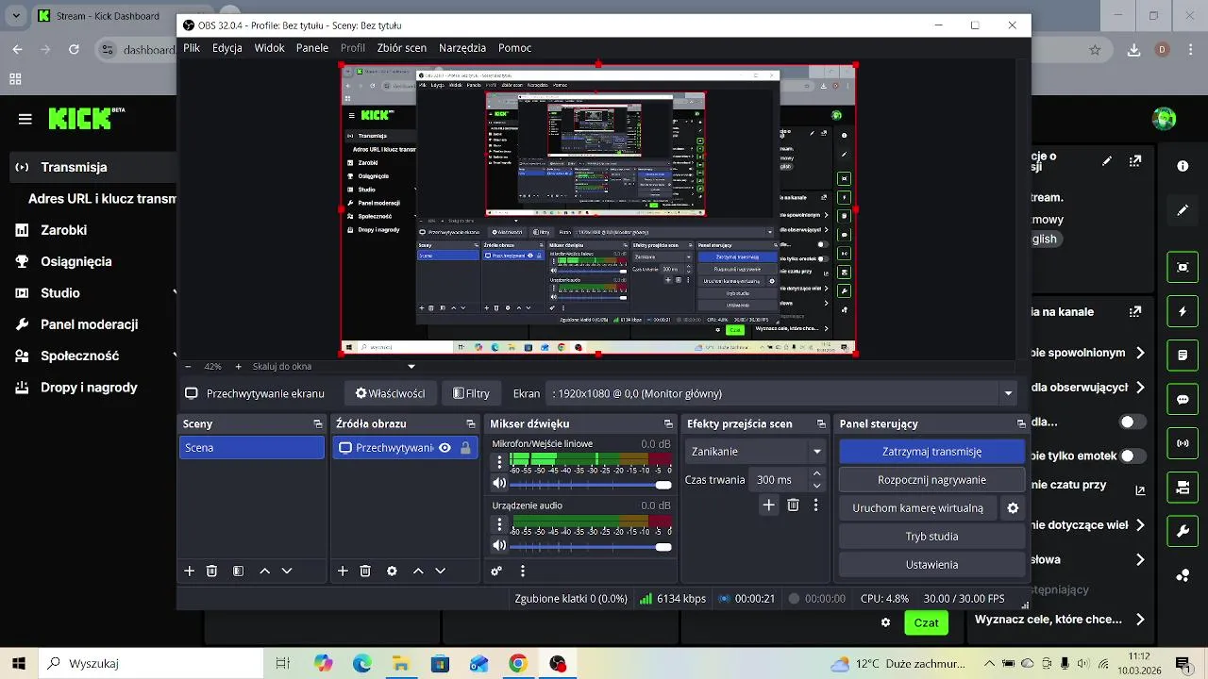Expand Społeczność section in Kick sidebar
The width and height of the screenshot is (1208, 679).
176,356
